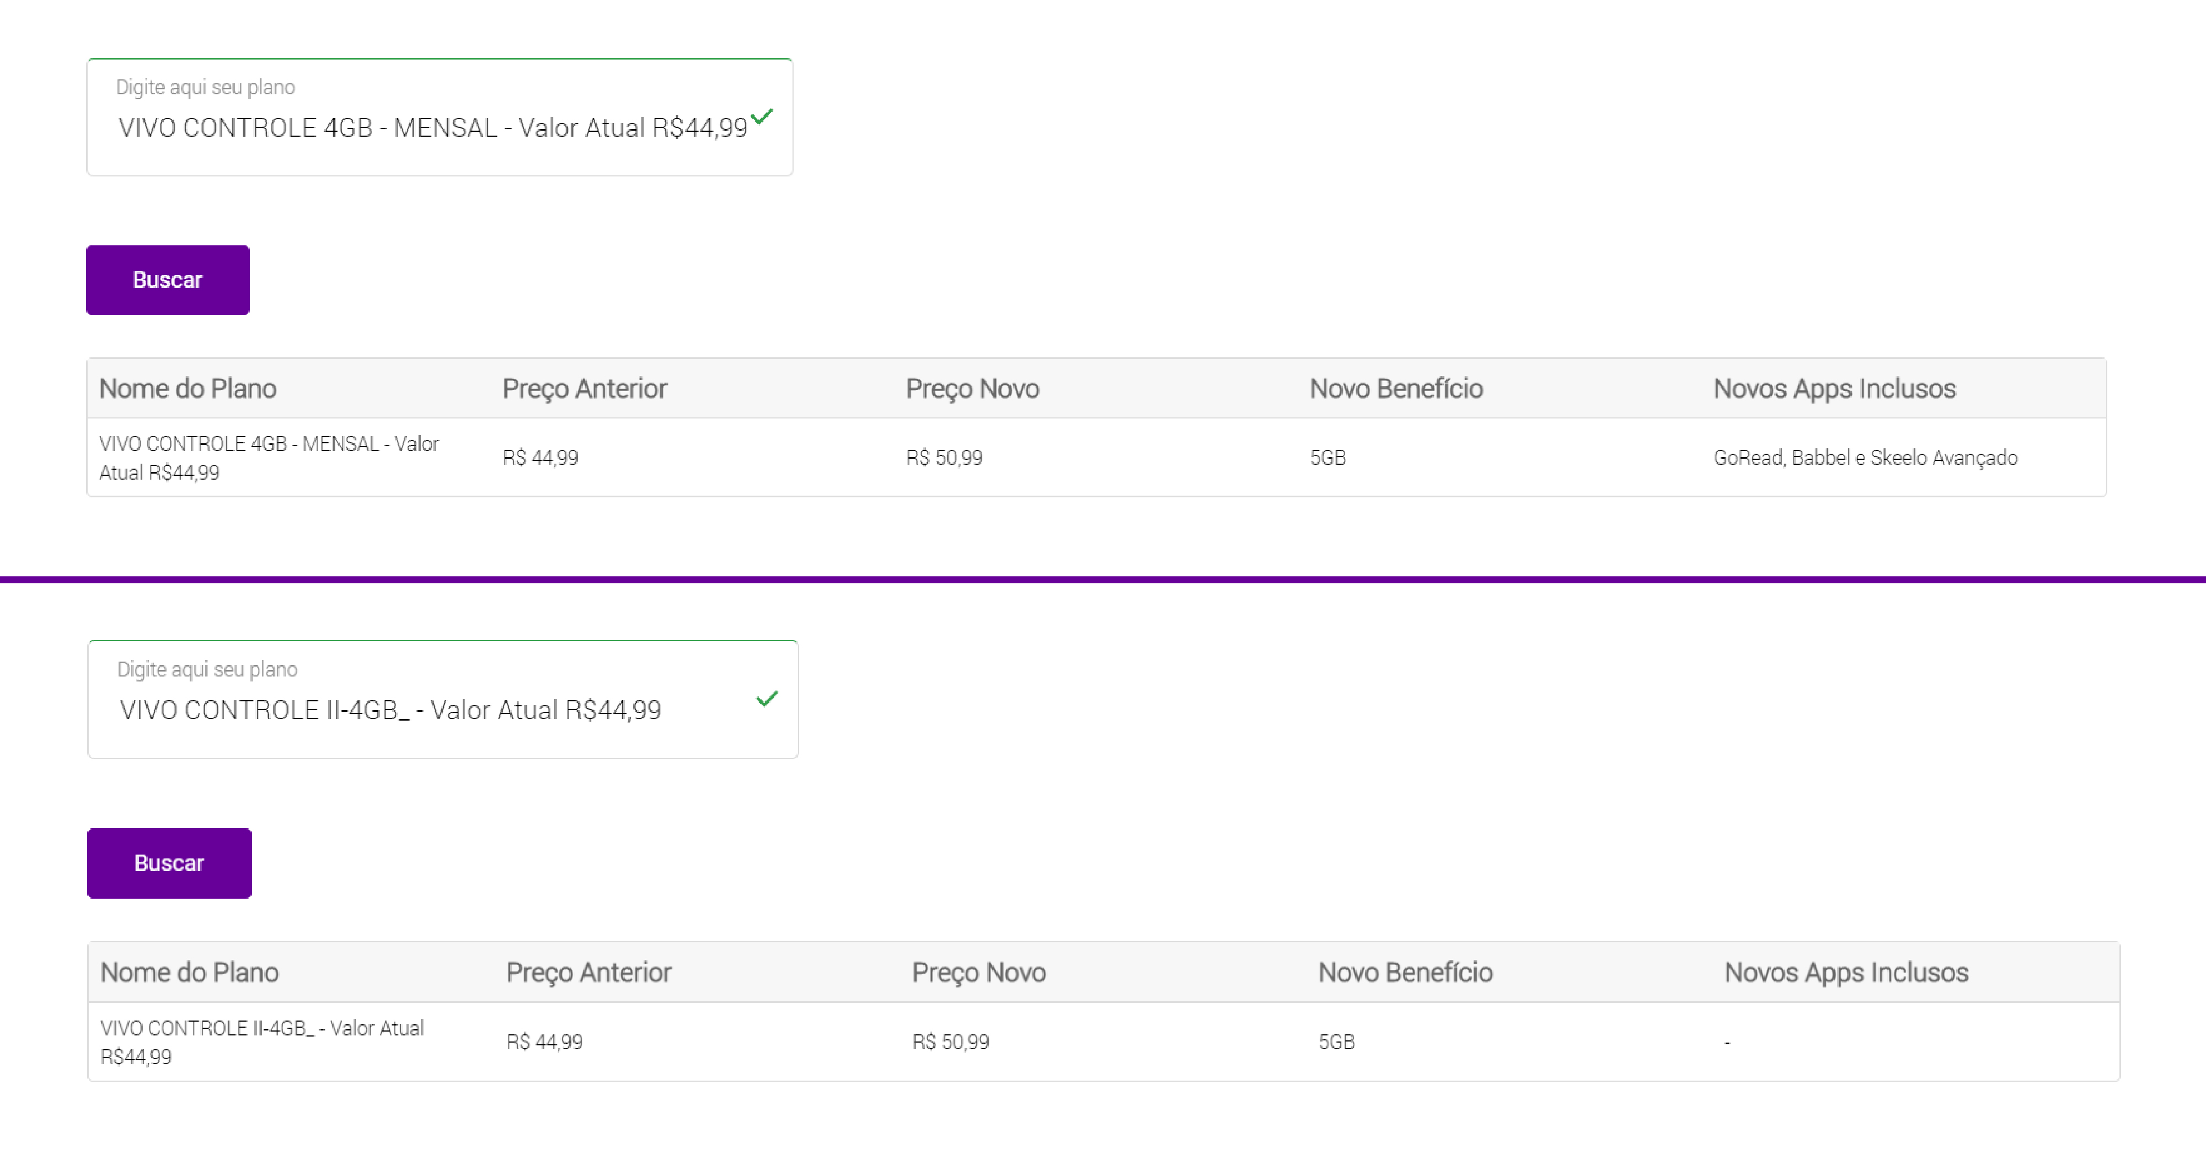Screen dimensions: 2206x1149
Task: Click the Nome do Plano header in the II-4GB_ plan table
Action: (189, 973)
